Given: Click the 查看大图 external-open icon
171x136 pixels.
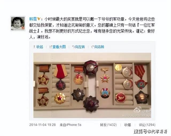Looking at the screenshot, I should click(x=50, y=47).
